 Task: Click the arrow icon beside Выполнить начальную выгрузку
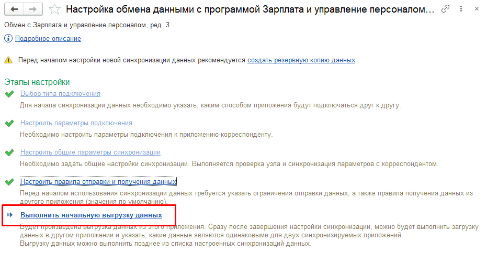[x=9, y=215]
